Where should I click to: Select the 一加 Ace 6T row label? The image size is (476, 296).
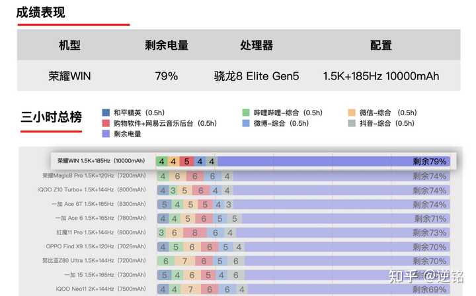[99, 204]
